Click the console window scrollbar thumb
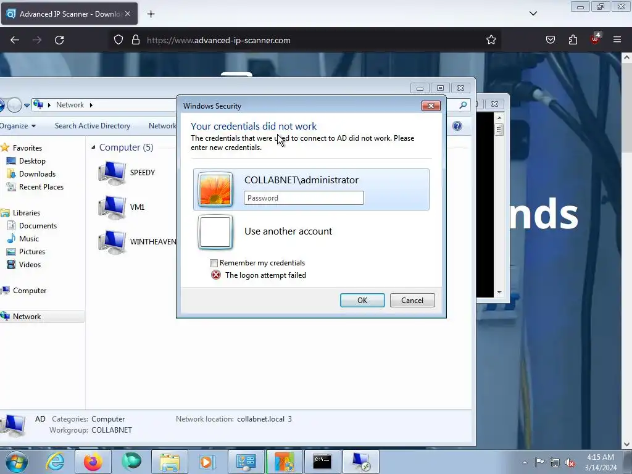 tap(499, 130)
